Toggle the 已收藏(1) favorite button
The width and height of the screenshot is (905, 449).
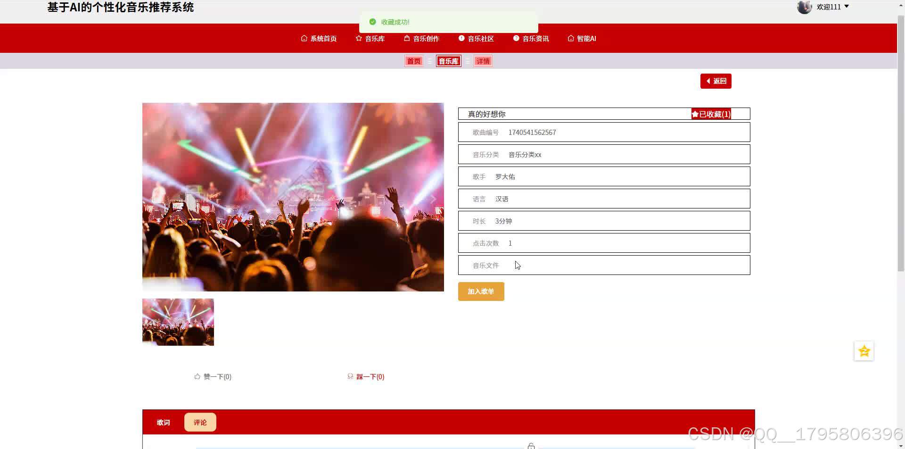[711, 114]
